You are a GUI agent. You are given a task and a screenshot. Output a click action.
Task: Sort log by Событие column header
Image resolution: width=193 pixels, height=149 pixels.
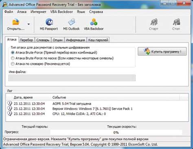point(115,97)
